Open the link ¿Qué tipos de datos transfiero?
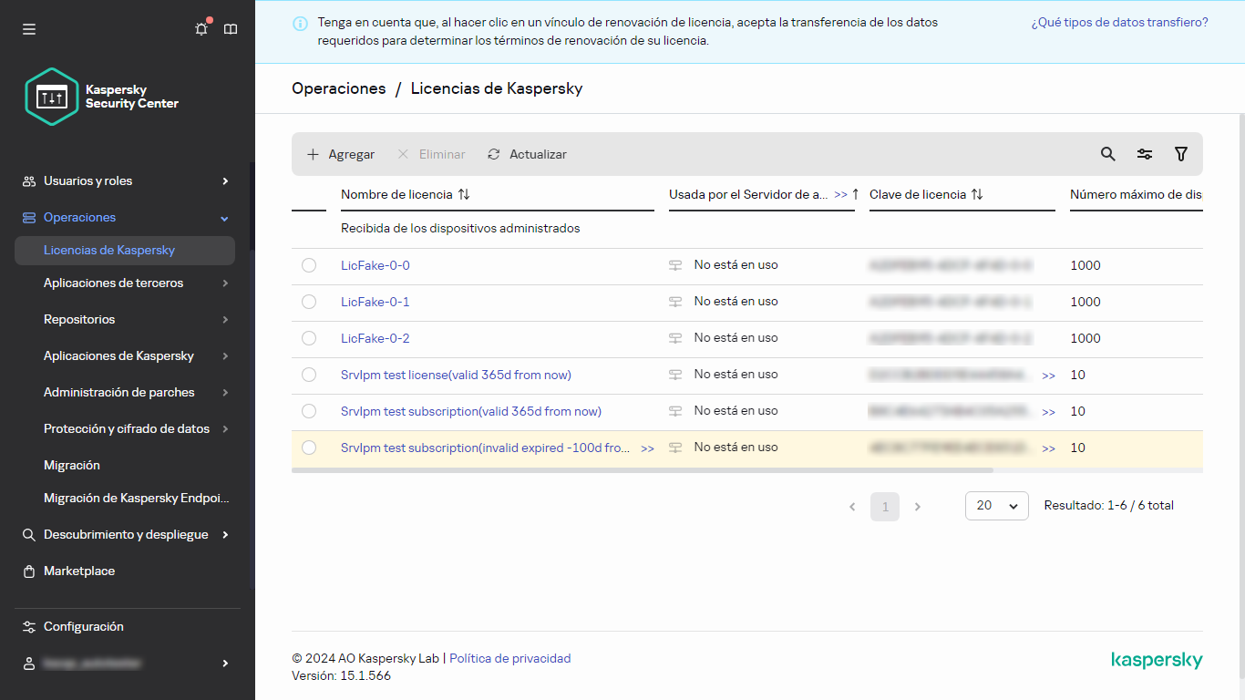Image resolution: width=1245 pixels, height=700 pixels. pyautogui.click(x=1118, y=21)
